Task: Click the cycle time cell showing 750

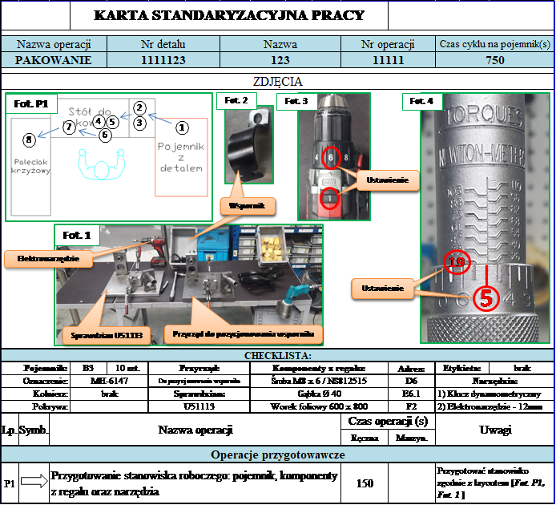Action: 494,60
